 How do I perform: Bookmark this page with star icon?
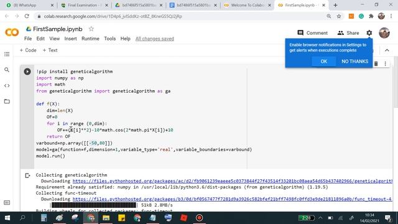339,16
